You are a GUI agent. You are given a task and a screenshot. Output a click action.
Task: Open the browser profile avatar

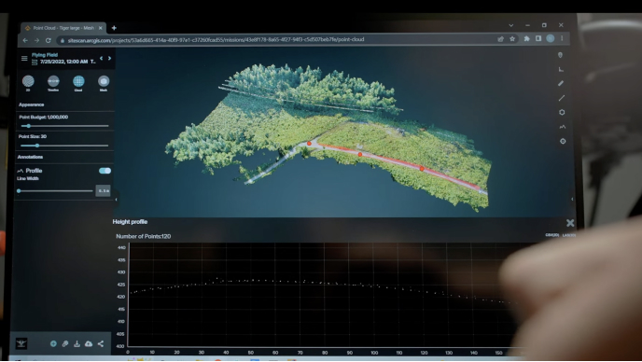coord(551,38)
